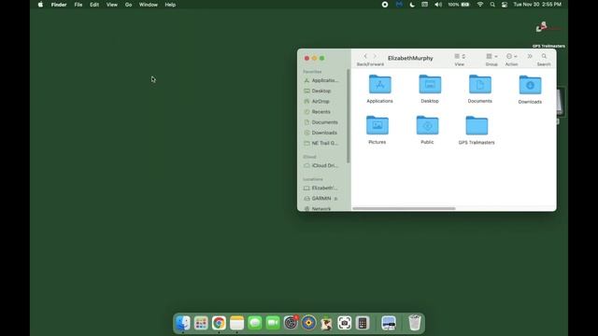Open Messages from the Dock

(x=255, y=323)
